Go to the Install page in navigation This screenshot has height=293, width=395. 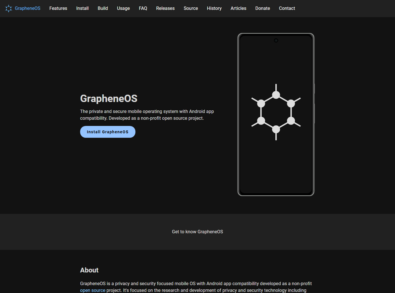coord(82,8)
